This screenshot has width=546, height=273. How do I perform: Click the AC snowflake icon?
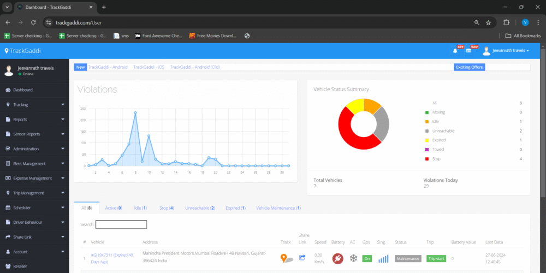pyautogui.click(x=353, y=258)
